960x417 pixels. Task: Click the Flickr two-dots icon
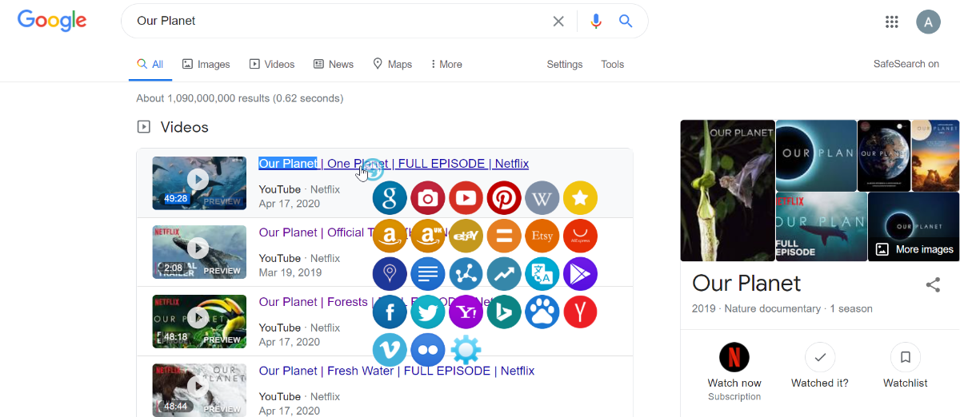pyautogui.click(x=428, y=350)
